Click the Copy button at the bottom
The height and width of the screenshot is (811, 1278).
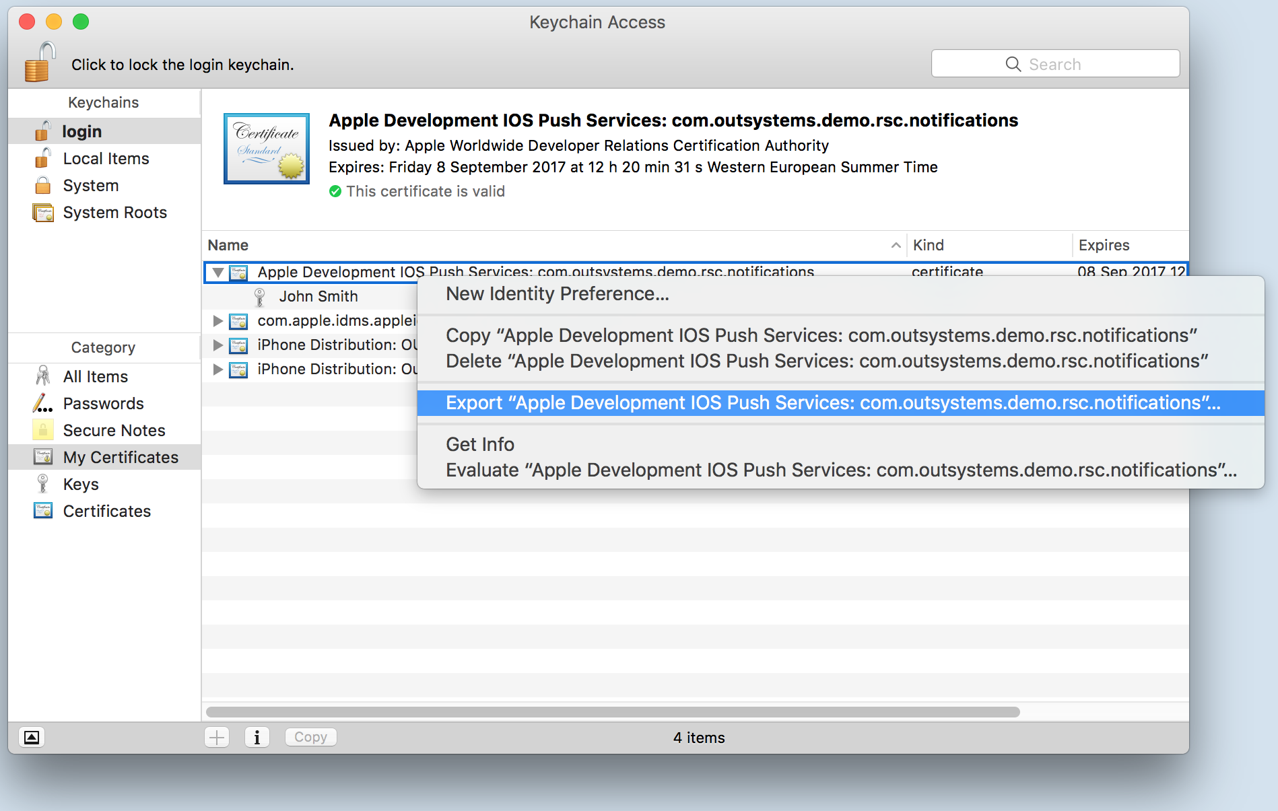click(310, 737)
